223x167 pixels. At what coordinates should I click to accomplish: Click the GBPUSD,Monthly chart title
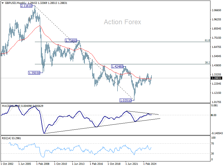pos(16,3)
